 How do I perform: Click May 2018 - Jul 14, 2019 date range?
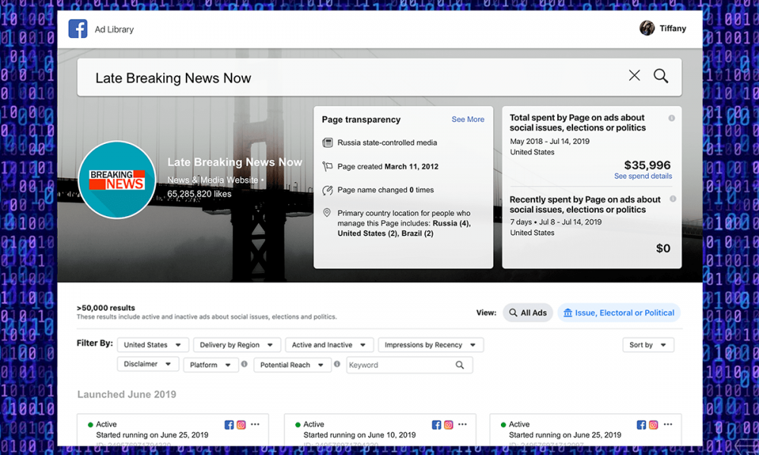coord(550,141)
